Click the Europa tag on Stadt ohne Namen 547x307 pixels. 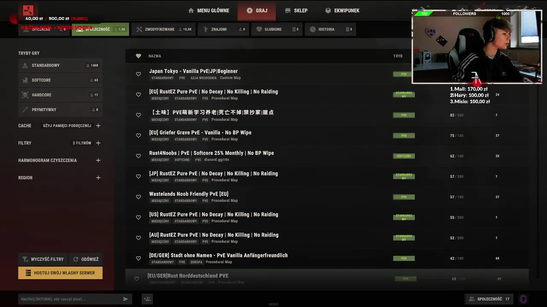(x=197, y=262)
